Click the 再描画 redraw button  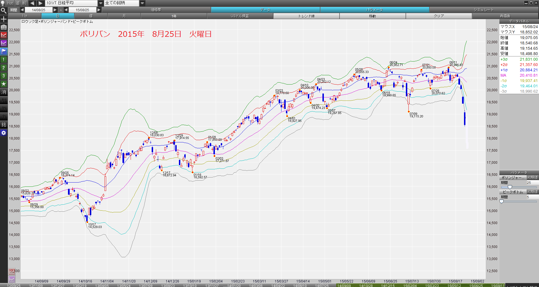coord(505,16)
